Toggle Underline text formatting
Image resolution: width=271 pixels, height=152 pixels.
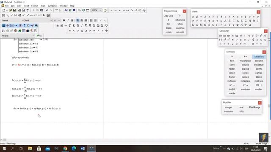coord(72,20)
